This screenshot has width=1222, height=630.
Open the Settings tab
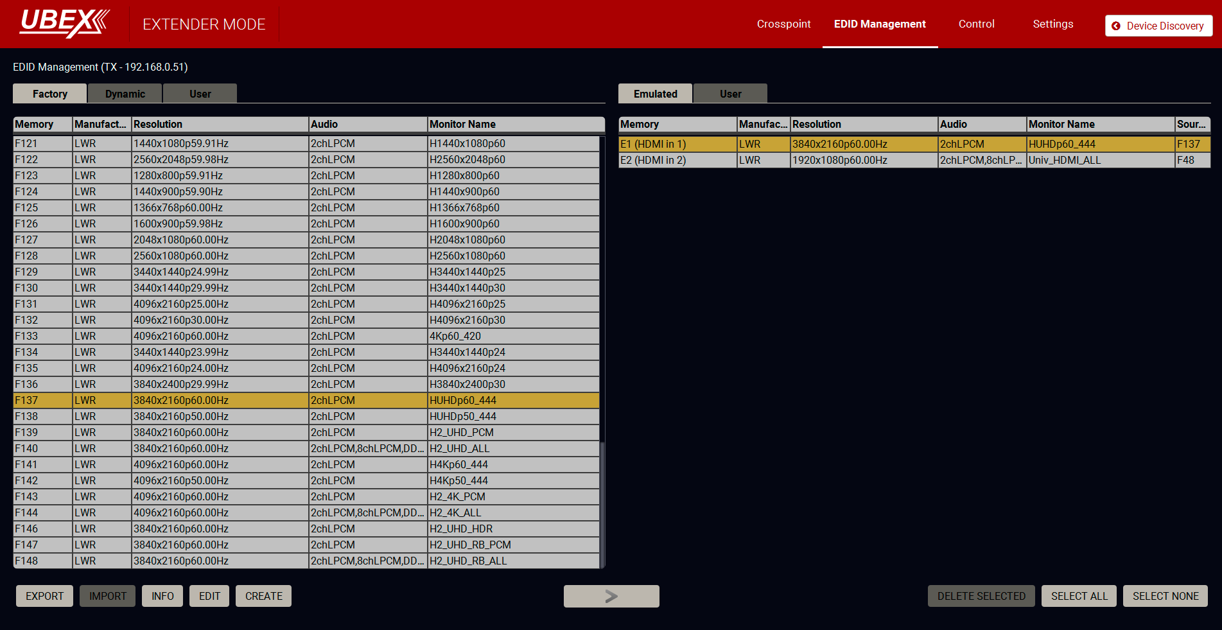tap(1052, 24)
